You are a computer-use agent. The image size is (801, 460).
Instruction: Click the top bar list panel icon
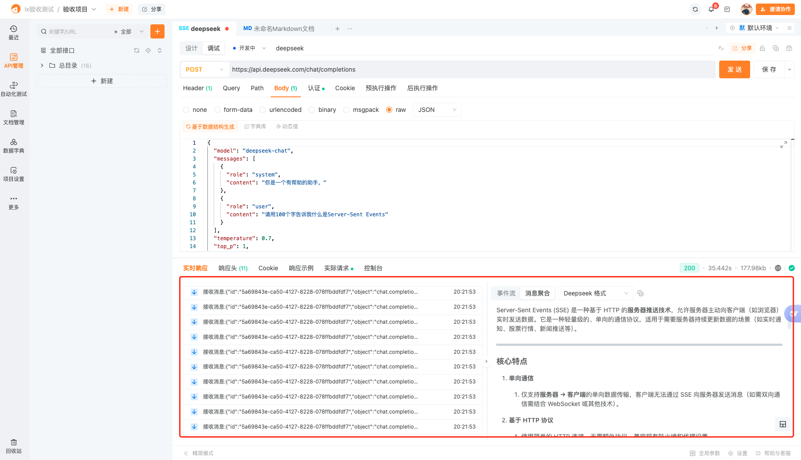coord(727,9)
